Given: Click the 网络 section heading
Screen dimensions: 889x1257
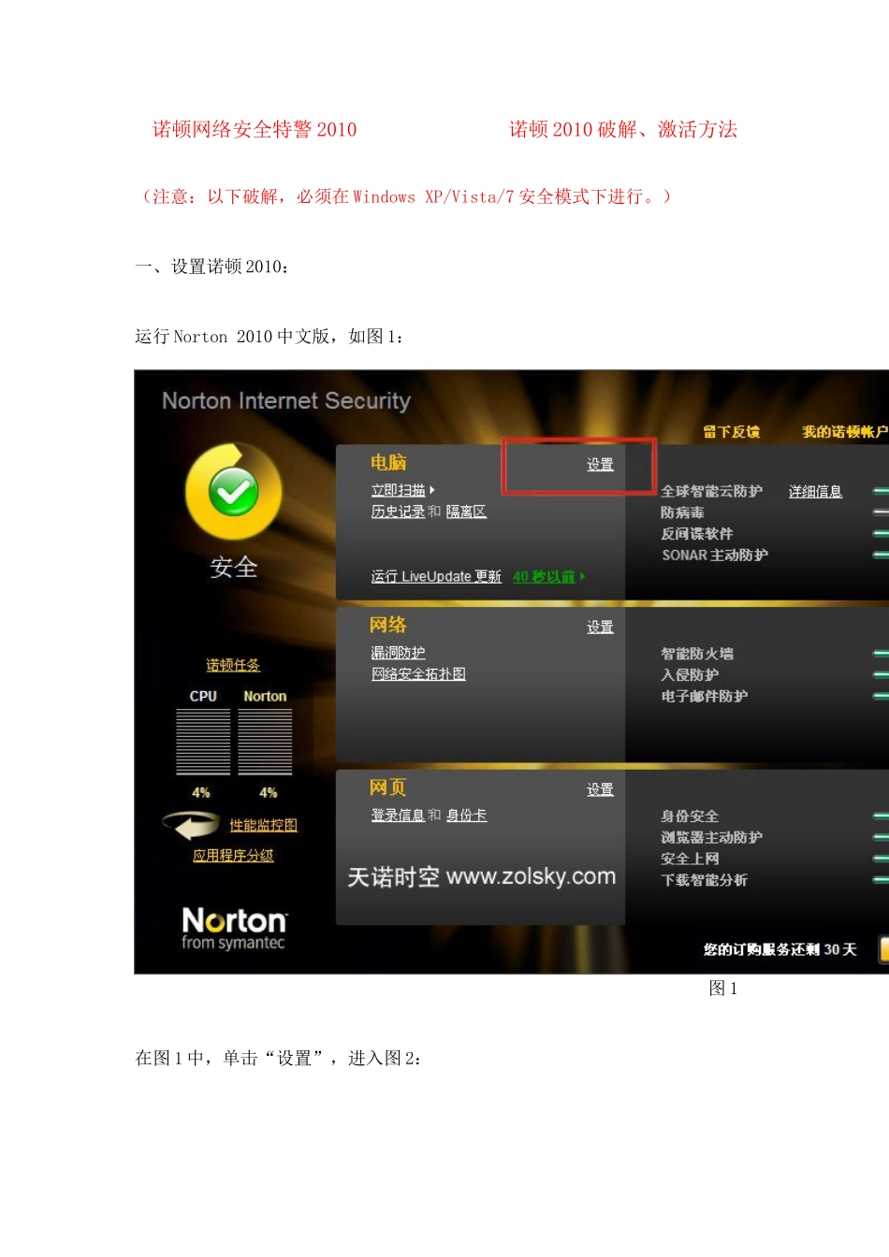Looking at the screenshot, I should (388, 625).
